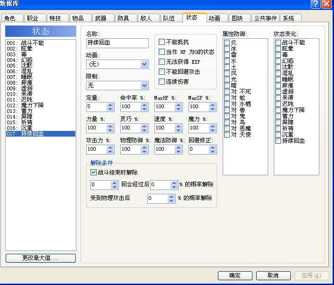The image size is (334, 285).
Task: Increase MaxSP % with up arrow
Action: [x=212, y=105]
